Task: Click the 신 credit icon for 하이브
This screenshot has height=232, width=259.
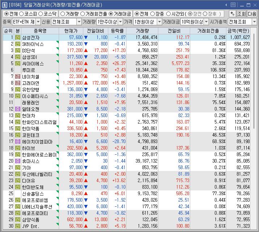Action: (18, 148)
